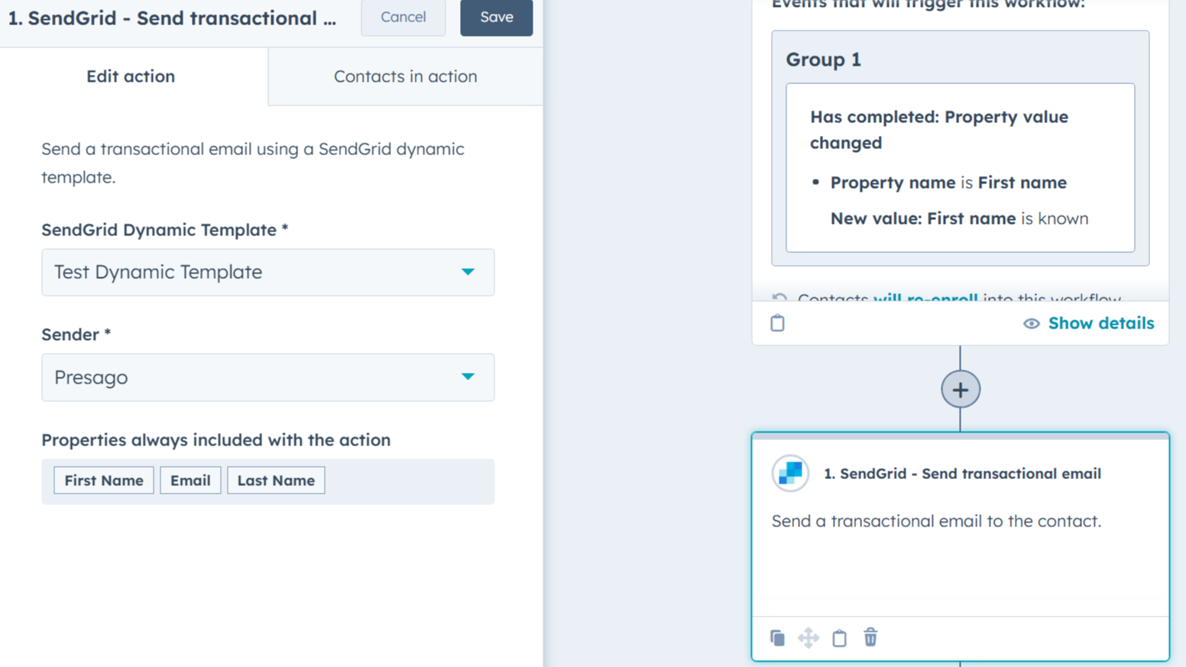Select the First Name property tag
The image size is (1186, 667).
(x=103, y=480)
